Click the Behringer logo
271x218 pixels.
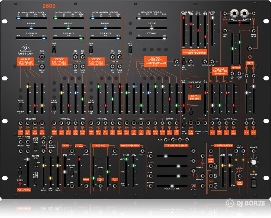[x=25, y=49]
